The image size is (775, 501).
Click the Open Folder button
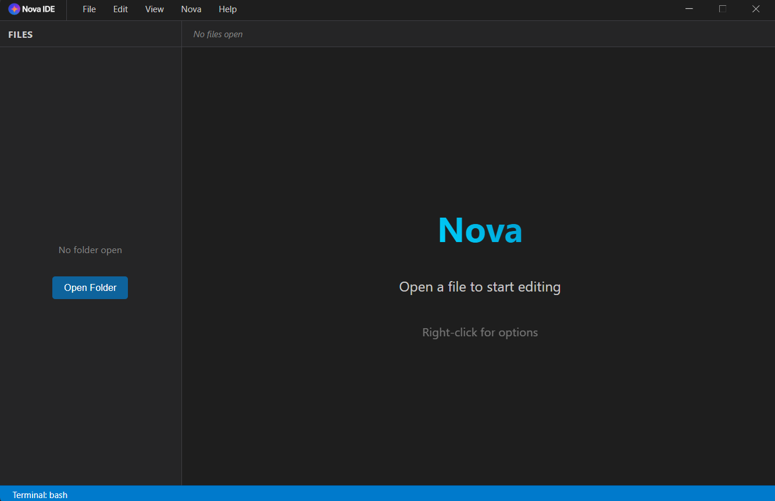point(90,287)
